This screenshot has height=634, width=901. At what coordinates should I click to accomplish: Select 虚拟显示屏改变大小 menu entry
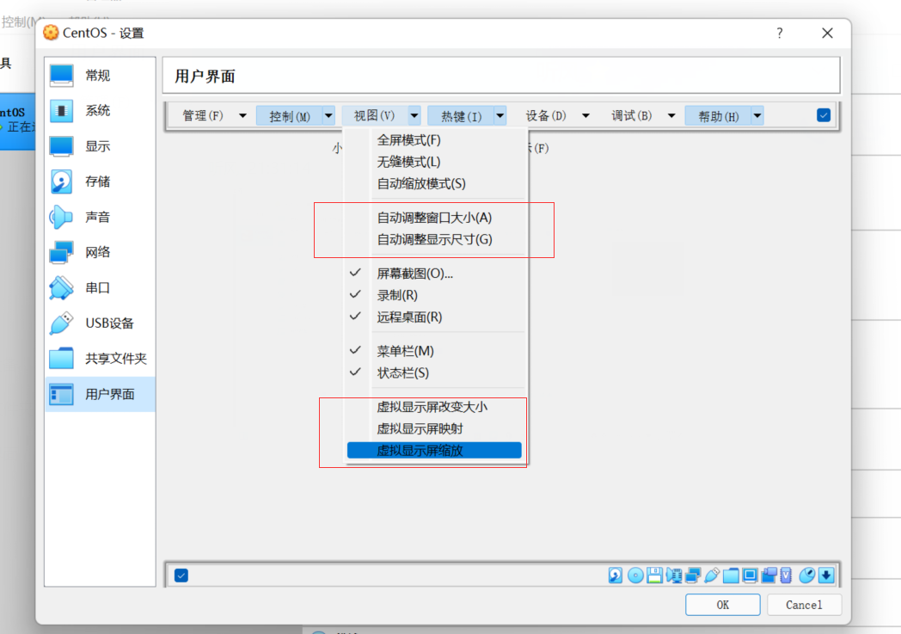tap(437, 407)
